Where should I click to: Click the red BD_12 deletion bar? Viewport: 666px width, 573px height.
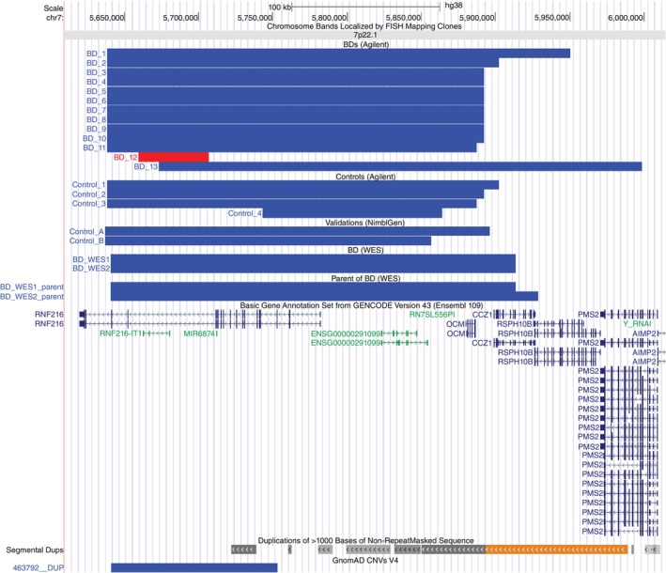(x=173, y=157)
